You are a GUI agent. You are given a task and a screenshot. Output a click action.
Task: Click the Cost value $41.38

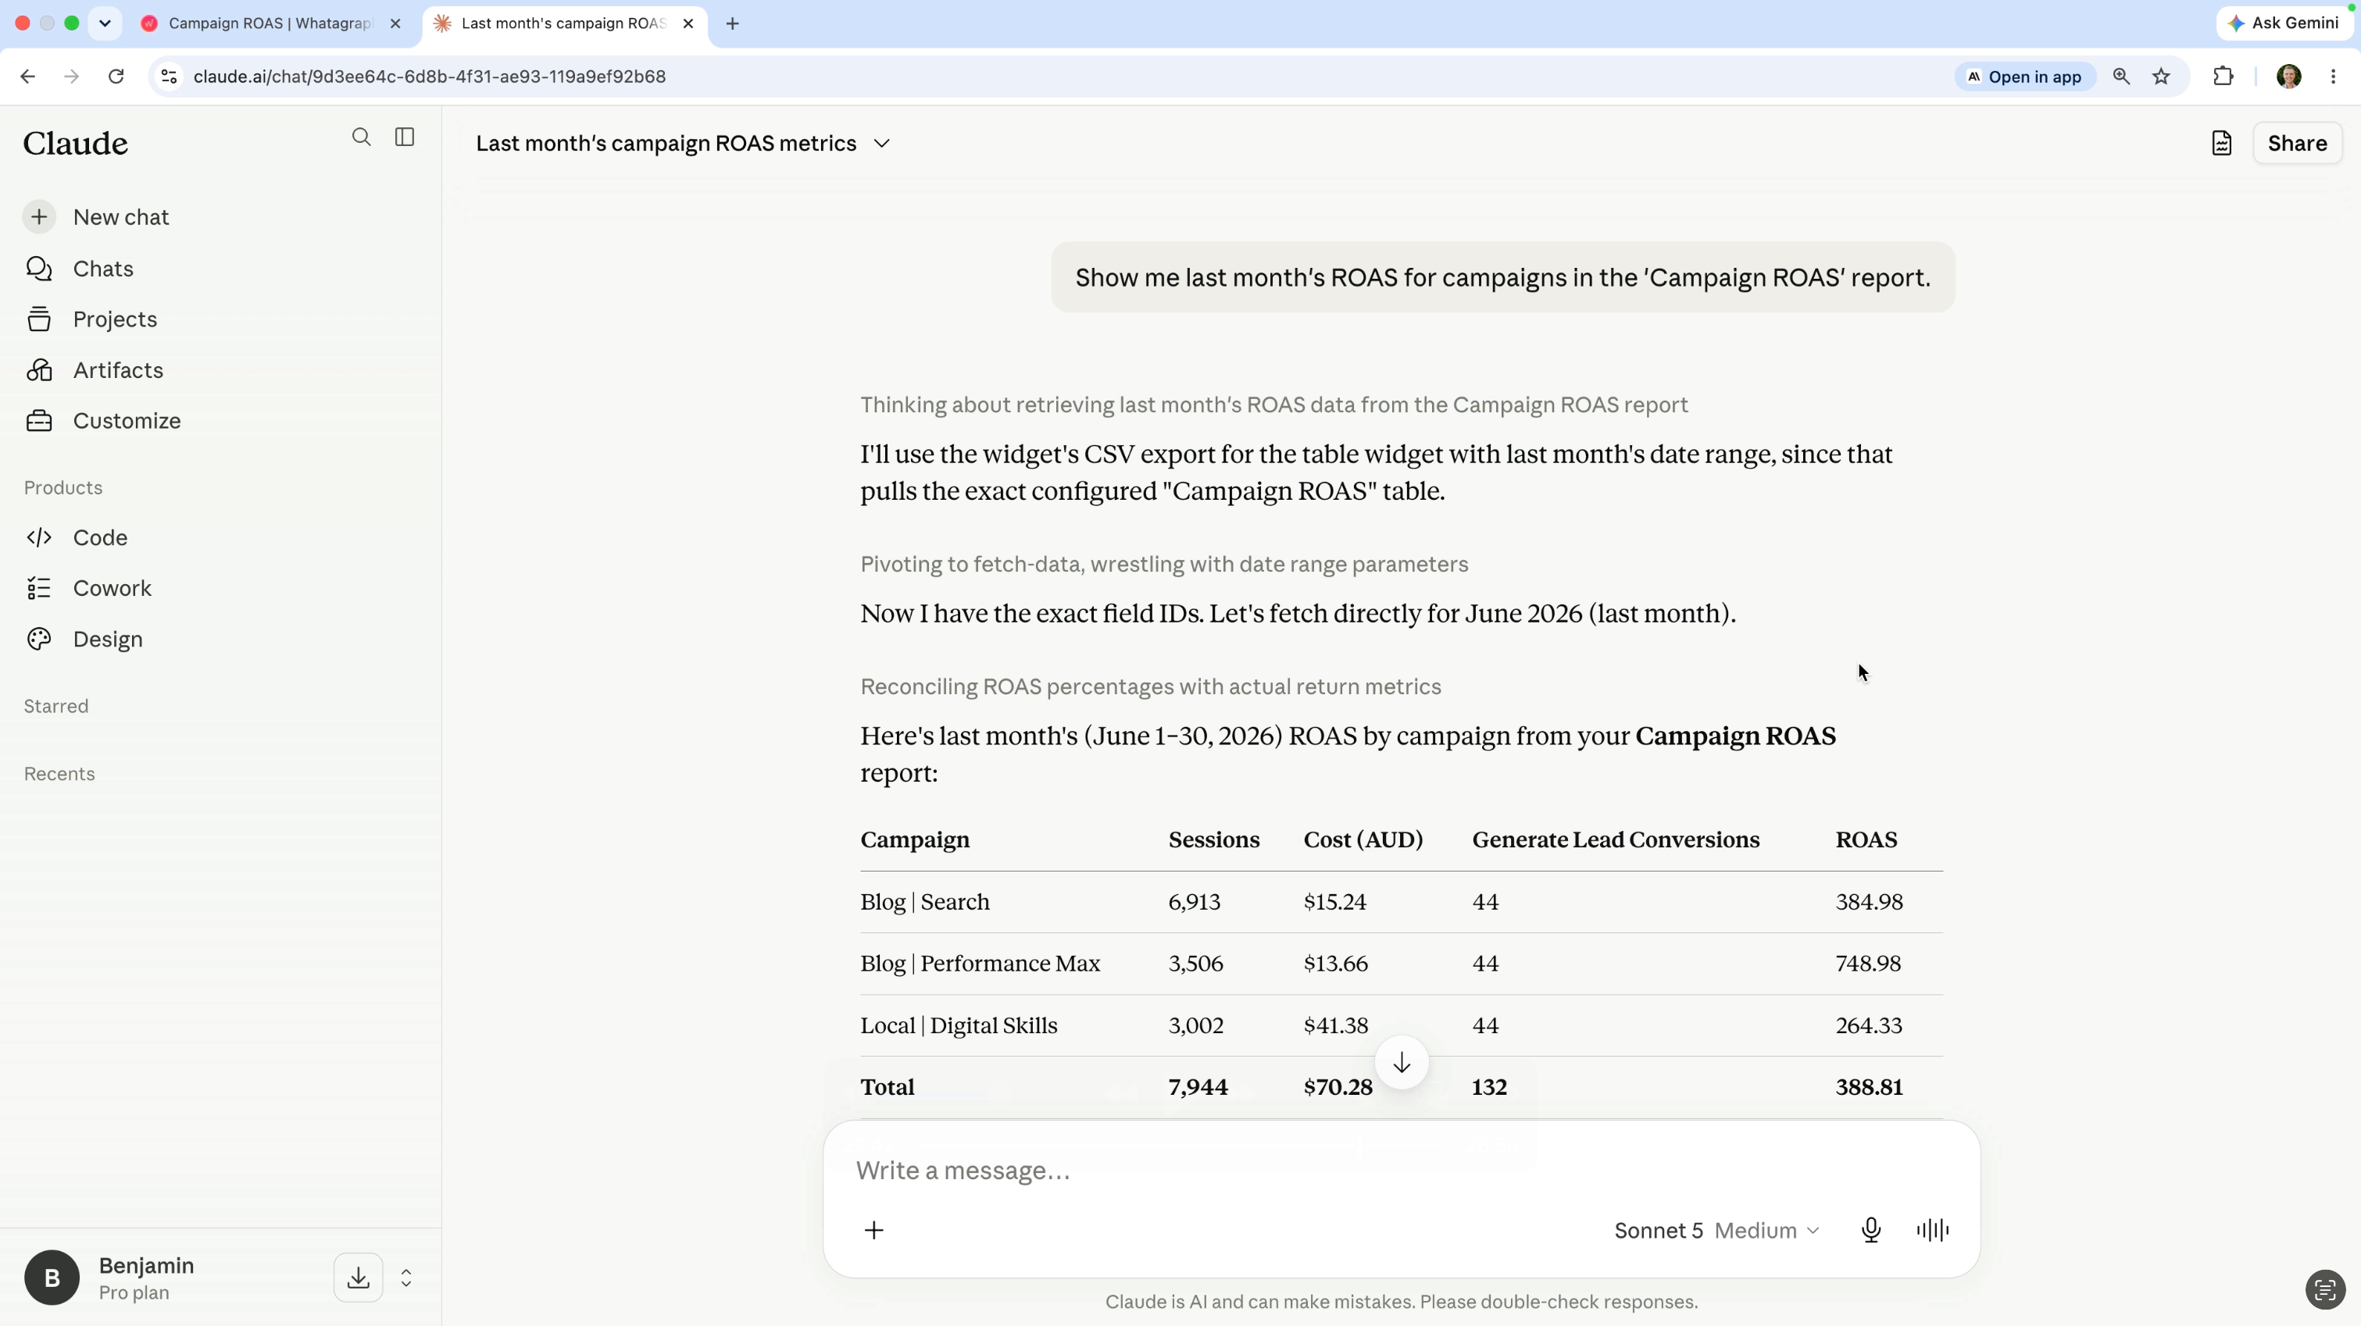tap(1335, 1026)
